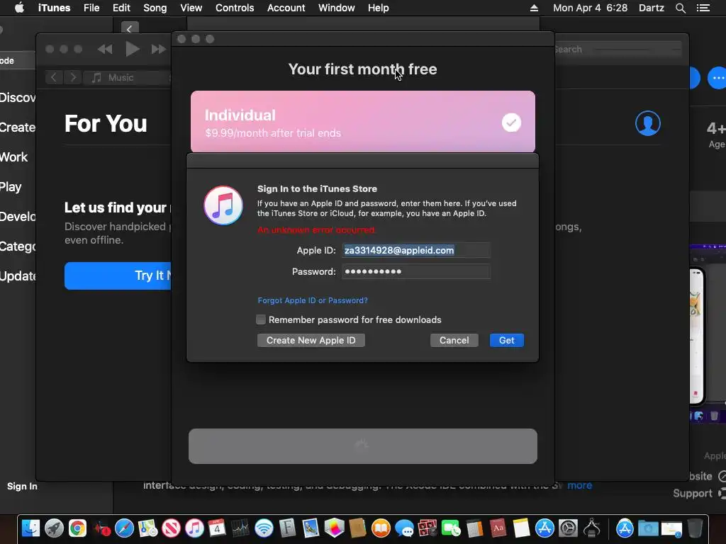Open the Edit menu
This screenshot has height=544, width=726.
pyautogui.click(x=121, y=8)
